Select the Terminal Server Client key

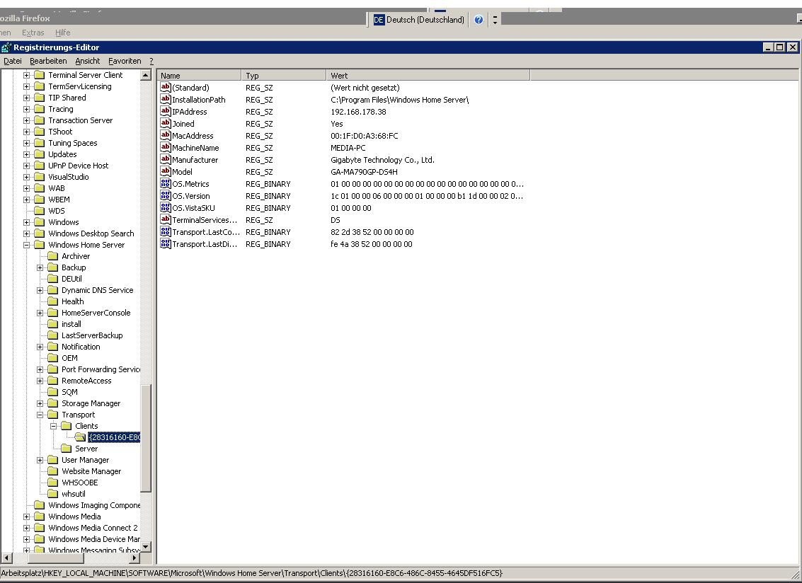pos(86,75)
